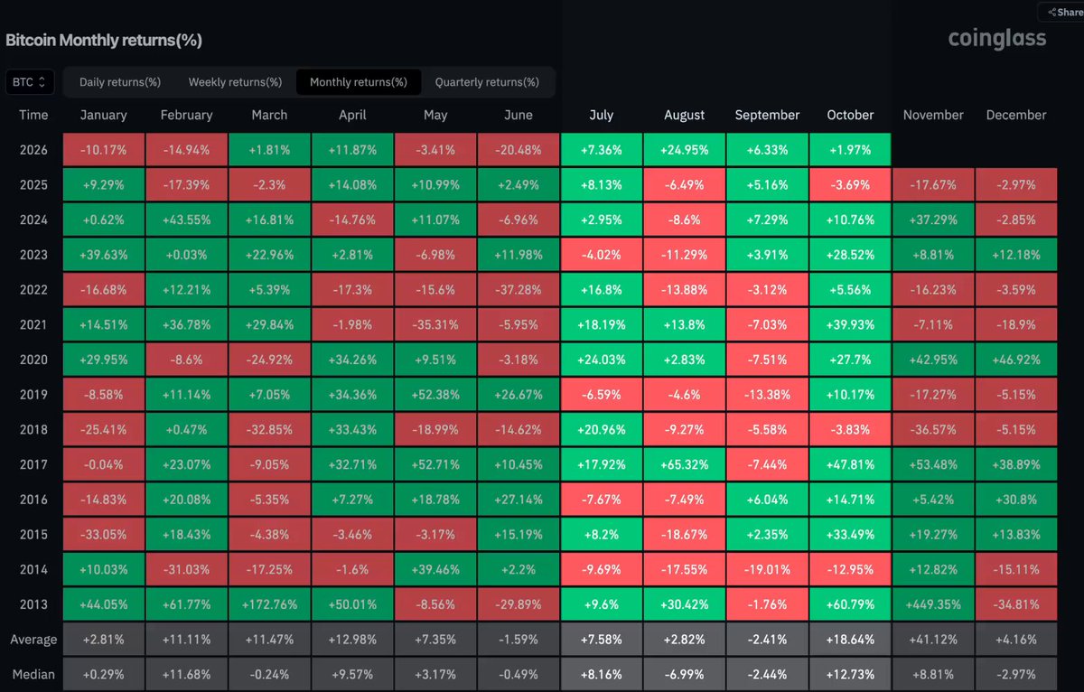Select the Monthly returns(%) tab

[x=359, y=82]
